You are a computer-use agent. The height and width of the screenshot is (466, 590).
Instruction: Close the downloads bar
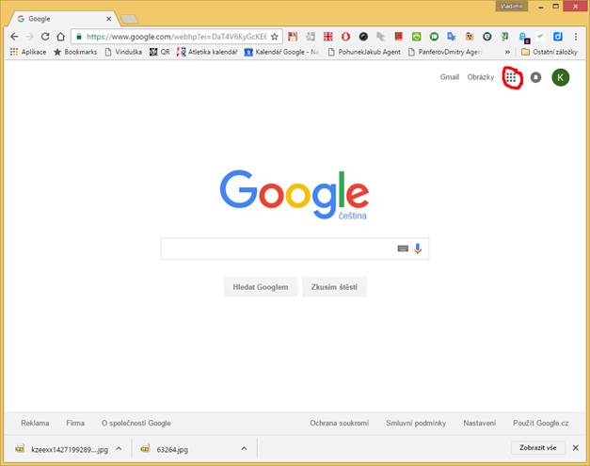coord(575,447)
